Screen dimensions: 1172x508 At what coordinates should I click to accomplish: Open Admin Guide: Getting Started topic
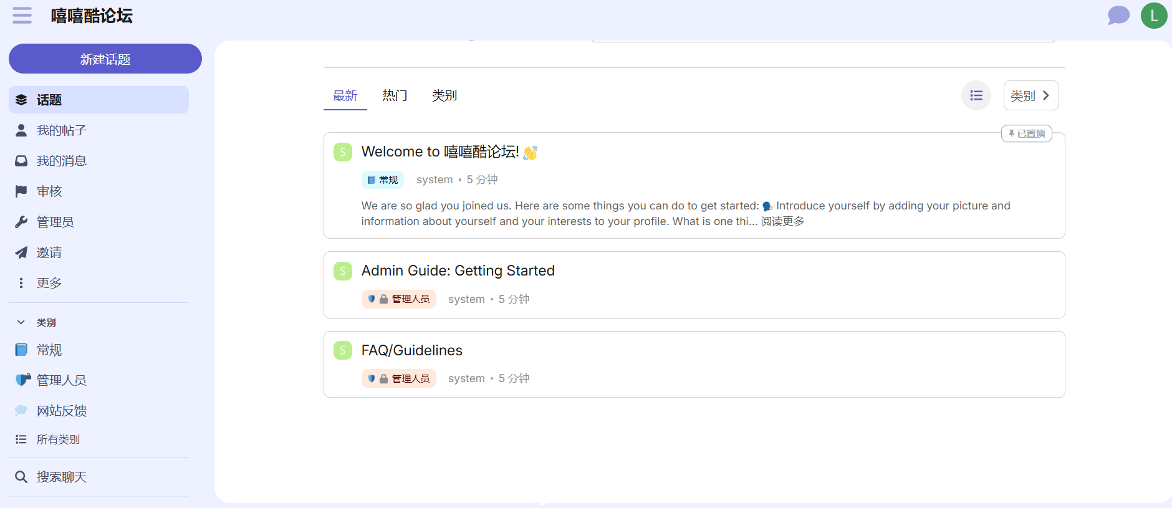[x=458, y=271]
